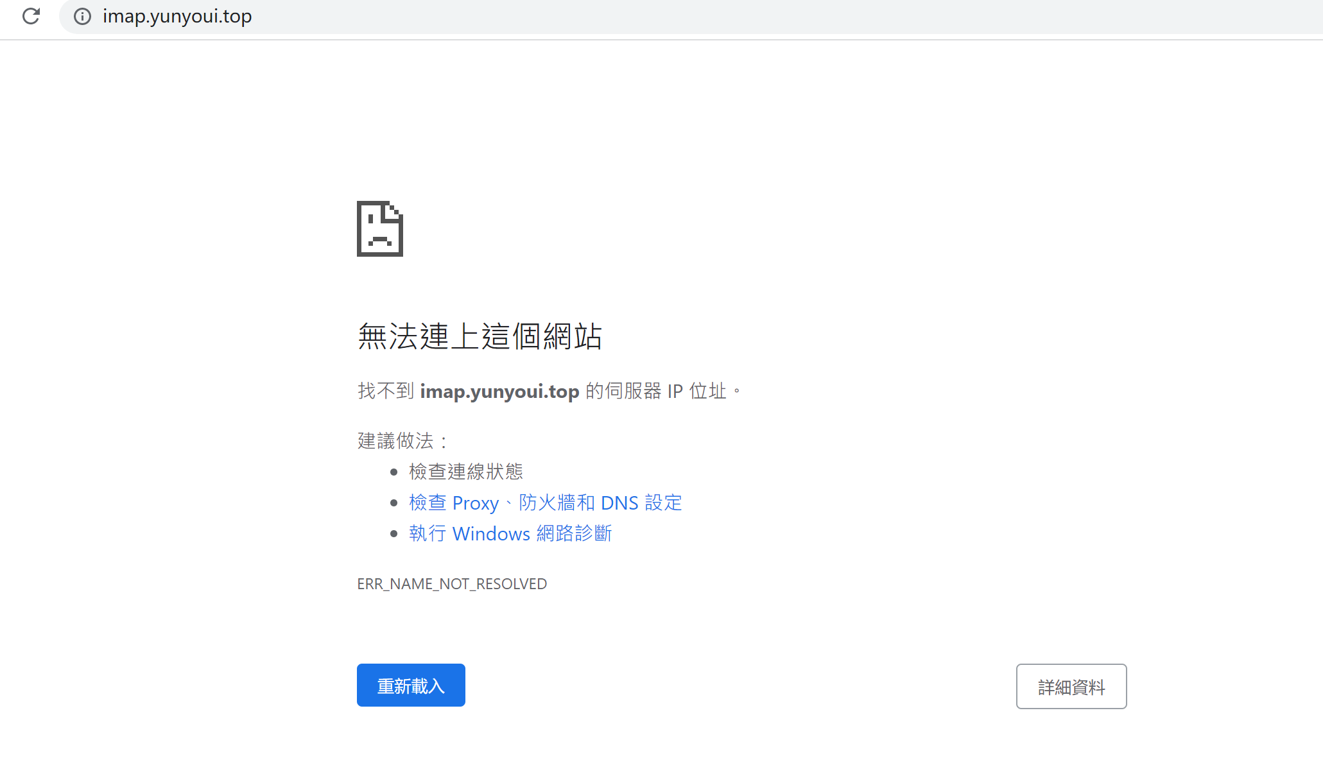
Task: Run the 執行 Windows 網路診斷 link
Action: [510, 533]
